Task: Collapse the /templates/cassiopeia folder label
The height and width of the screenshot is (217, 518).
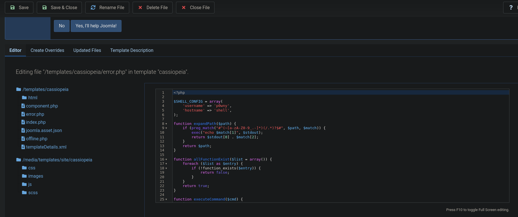Action: [46, 89]
